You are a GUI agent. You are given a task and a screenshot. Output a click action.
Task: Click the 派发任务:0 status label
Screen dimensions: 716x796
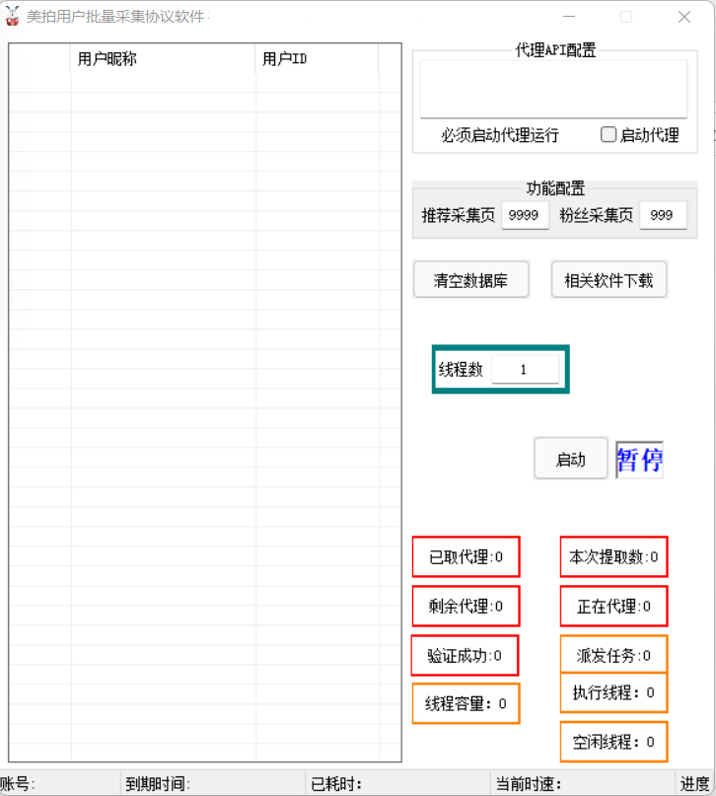point(614,655)
